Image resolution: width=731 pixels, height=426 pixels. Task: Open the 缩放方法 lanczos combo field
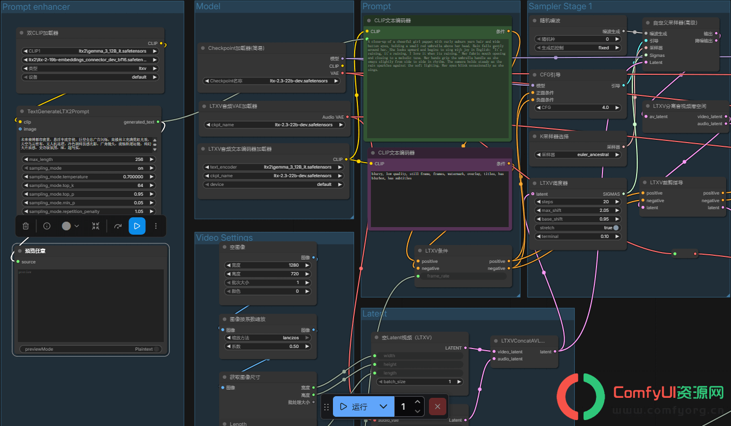268,338
